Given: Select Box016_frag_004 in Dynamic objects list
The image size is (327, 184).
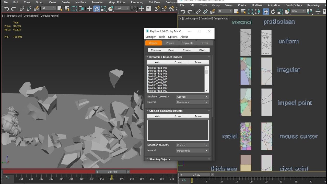Looking at the screenshot, I should 158,76.
